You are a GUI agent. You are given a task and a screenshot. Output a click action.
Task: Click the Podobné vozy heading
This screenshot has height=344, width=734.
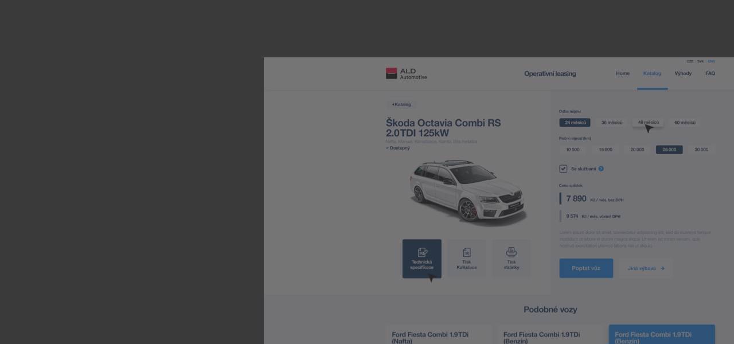pos(550,310)
